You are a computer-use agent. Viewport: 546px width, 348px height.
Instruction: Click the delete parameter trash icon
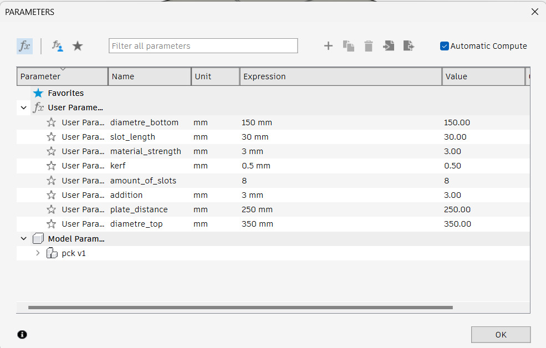[369, 46]
